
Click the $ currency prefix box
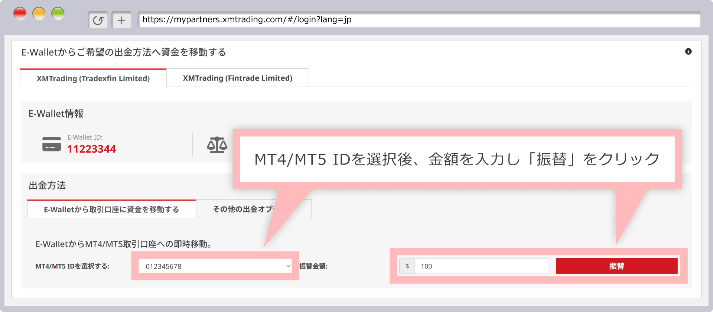click(x=407, y=266)
